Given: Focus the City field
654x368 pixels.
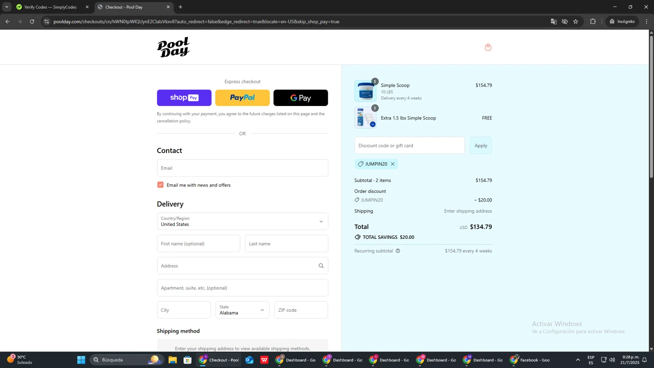Looking at the screenshot, I should pos(184,310).
